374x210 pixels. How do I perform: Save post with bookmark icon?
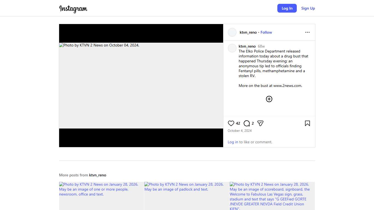[307, 123]
